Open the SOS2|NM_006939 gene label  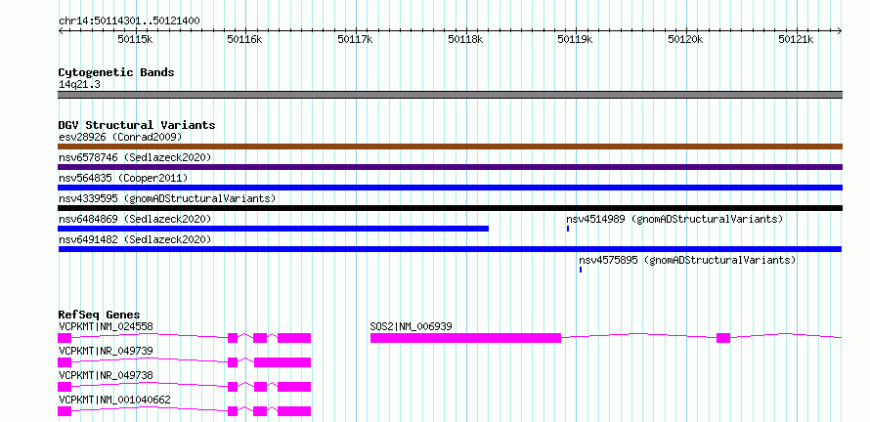pyautogui.click(x=411, y=326)
